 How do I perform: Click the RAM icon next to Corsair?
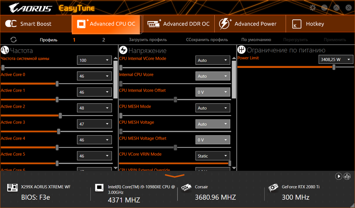pyautogui.click(x=187, y=188)
